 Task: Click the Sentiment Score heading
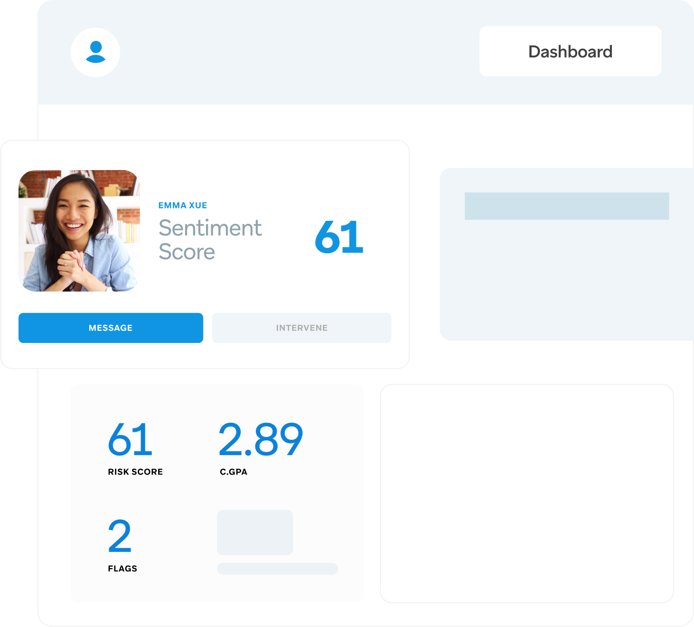210,240
